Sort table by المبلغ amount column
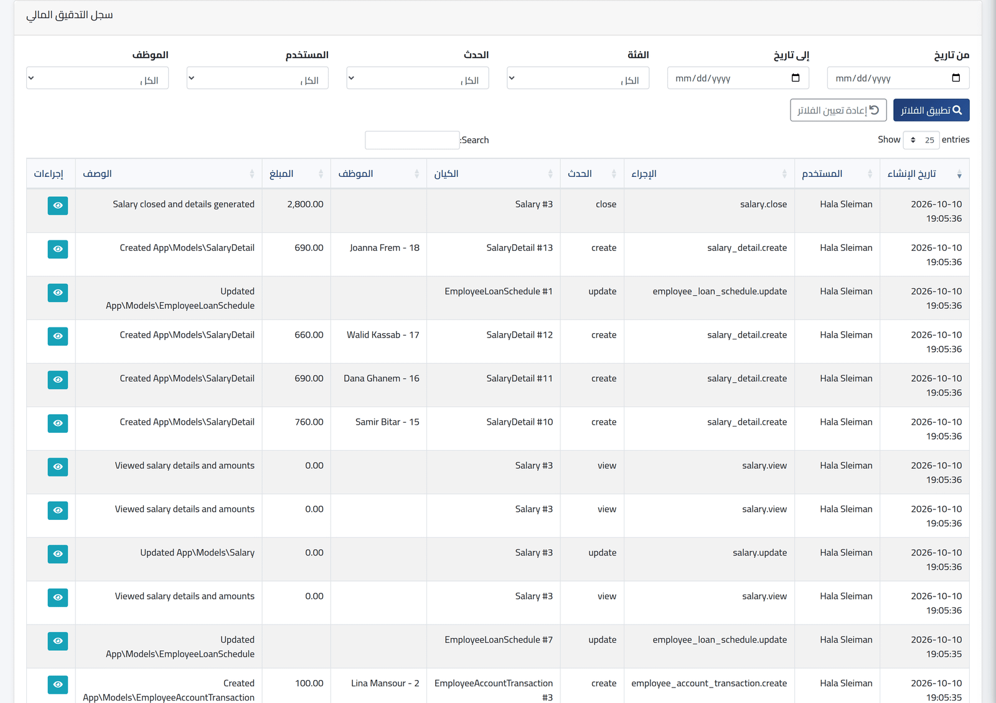 click(x=296, y=174)
